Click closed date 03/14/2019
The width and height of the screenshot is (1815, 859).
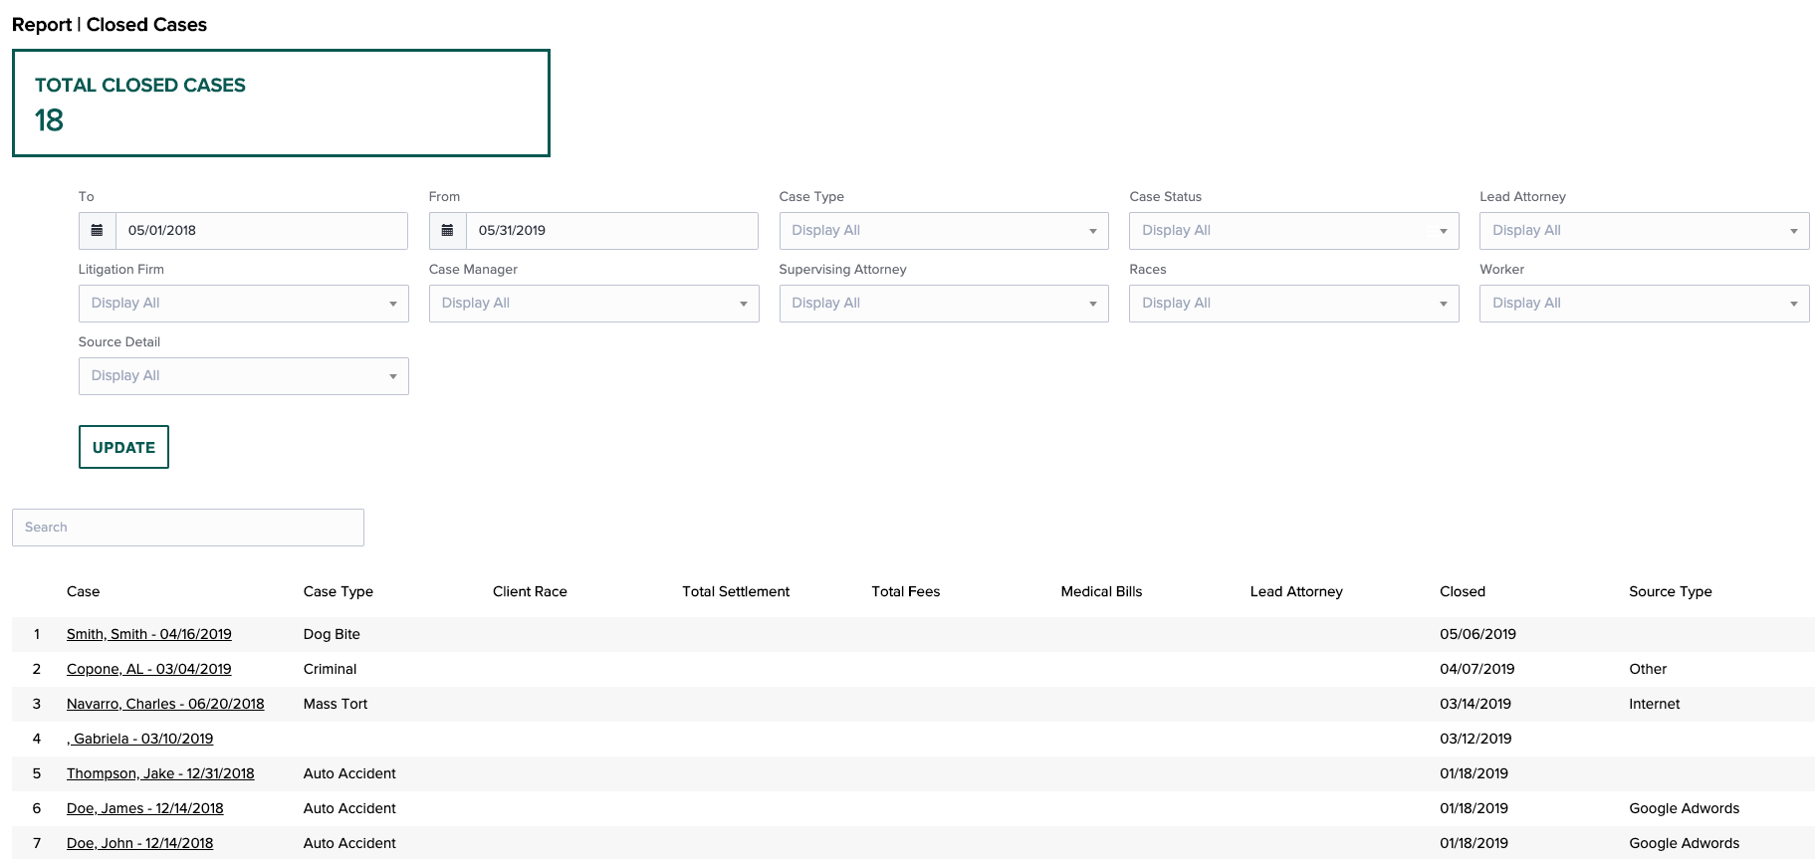tap(1475, 704)
